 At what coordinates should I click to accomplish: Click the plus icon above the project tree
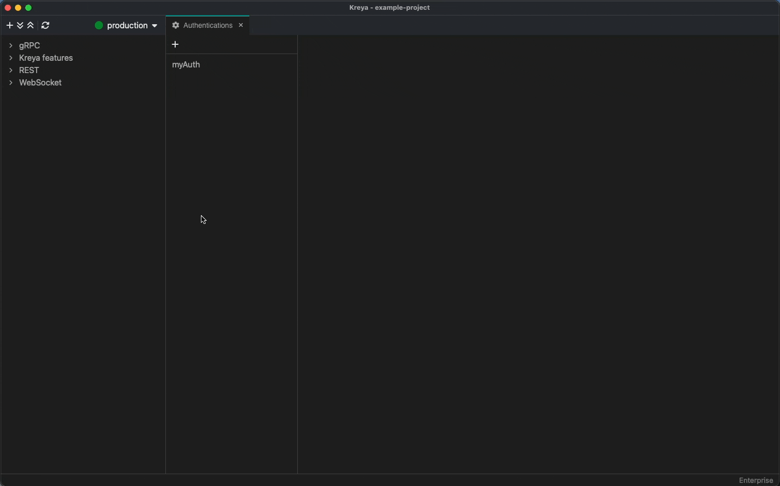[9, 25]
